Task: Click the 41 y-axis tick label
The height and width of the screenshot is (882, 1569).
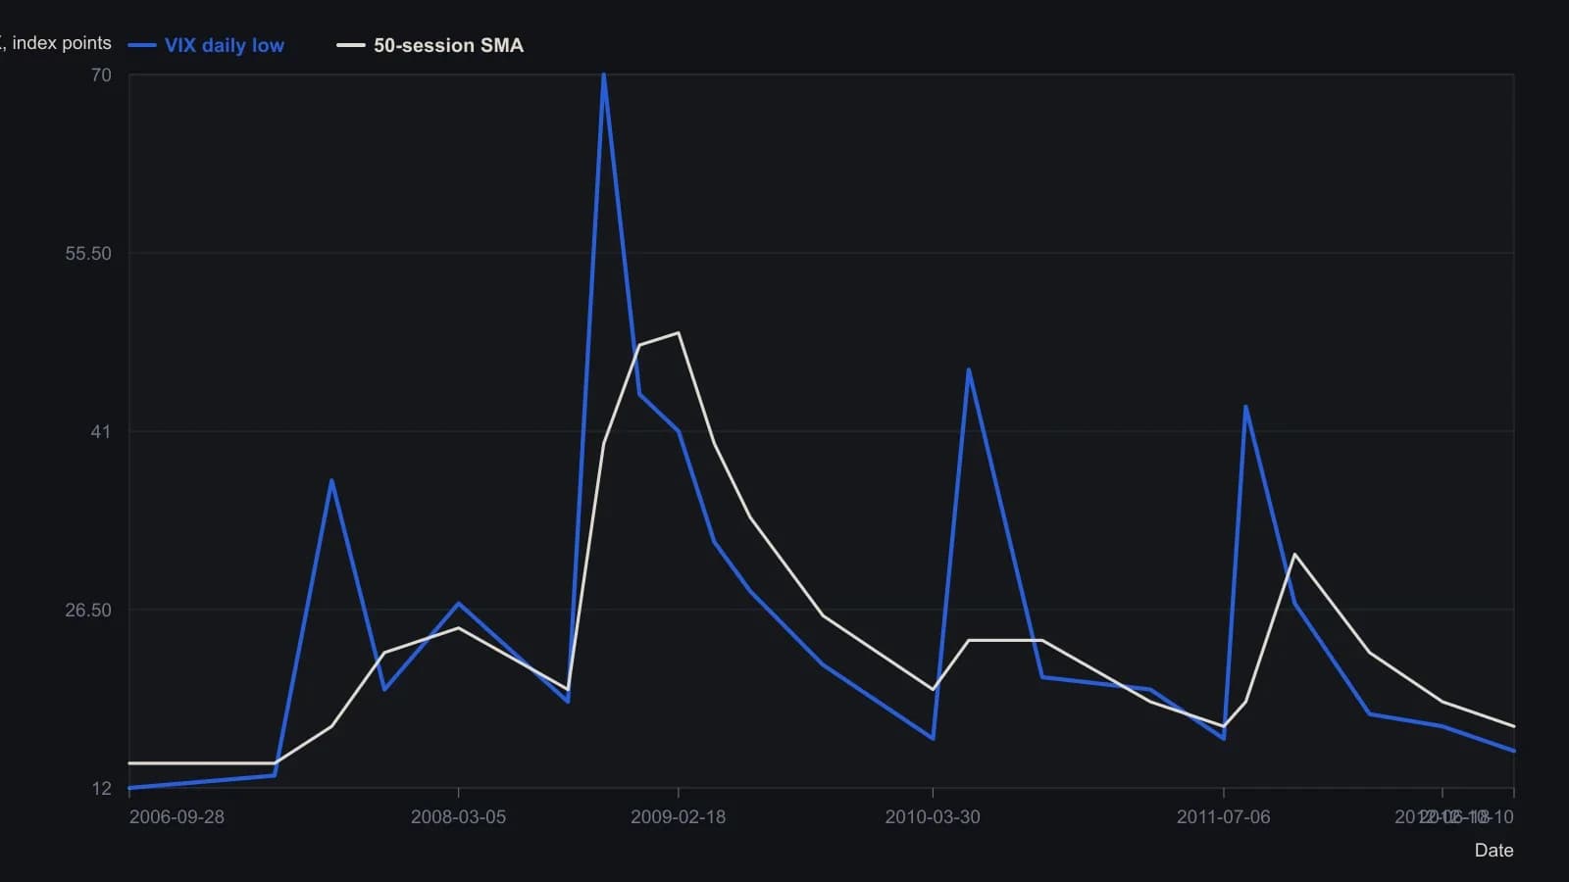Action: [101, 432]
